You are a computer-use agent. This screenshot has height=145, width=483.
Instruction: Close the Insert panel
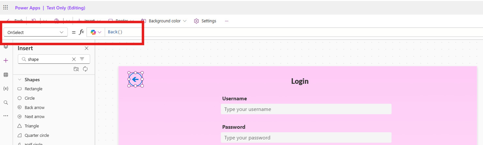(86, 48)
